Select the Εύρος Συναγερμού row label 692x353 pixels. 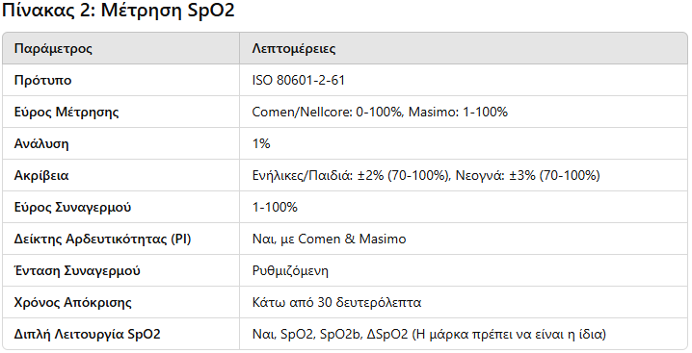[73, 207]
